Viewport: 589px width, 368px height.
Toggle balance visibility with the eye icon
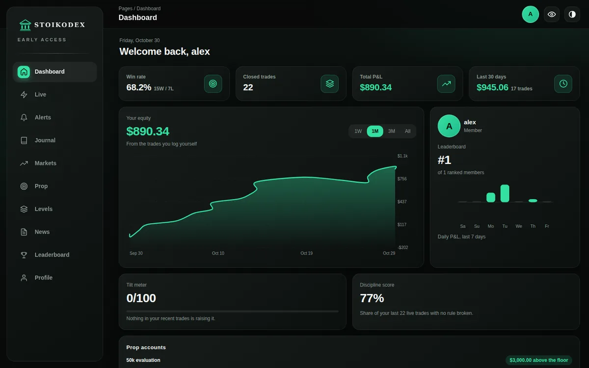(552, 14)
